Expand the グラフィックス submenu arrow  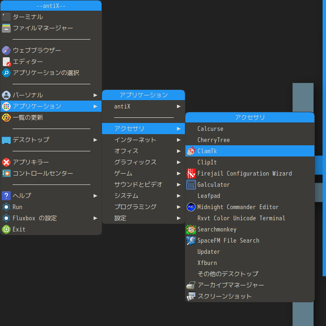click(179, 162)
